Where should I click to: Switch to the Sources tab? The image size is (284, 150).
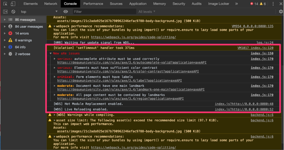116,4
